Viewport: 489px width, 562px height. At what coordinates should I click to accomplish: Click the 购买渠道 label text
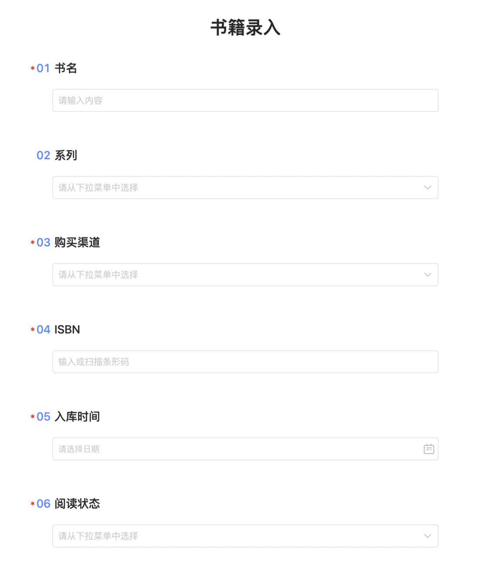pos(77,242)
